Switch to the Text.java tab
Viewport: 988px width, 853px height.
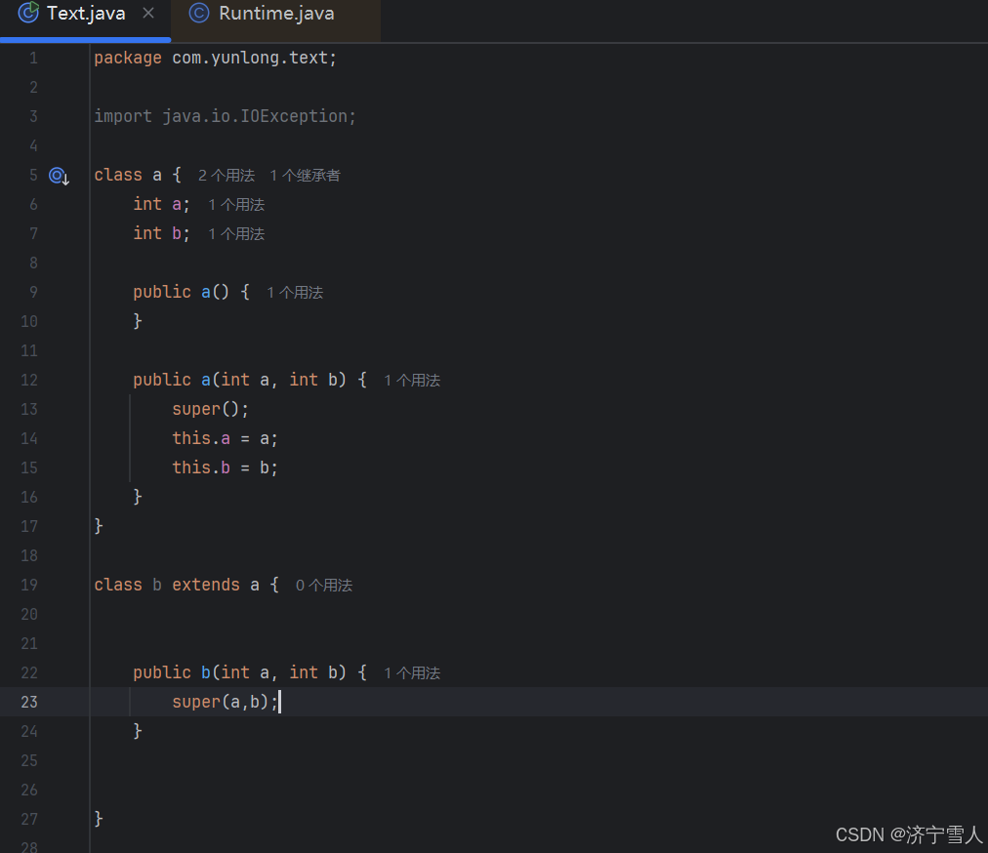pyautogui.click(x=86, y=14)
